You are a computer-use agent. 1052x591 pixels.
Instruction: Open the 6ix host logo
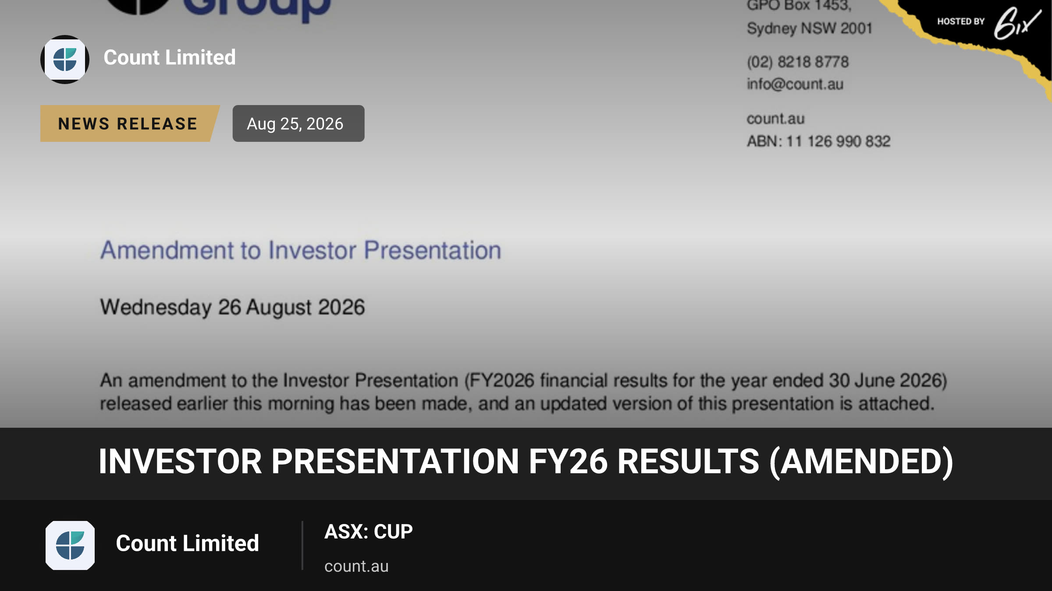(1017, 23)
